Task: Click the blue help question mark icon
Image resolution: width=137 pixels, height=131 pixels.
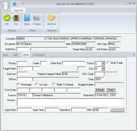Action: [x=15, y=4]
